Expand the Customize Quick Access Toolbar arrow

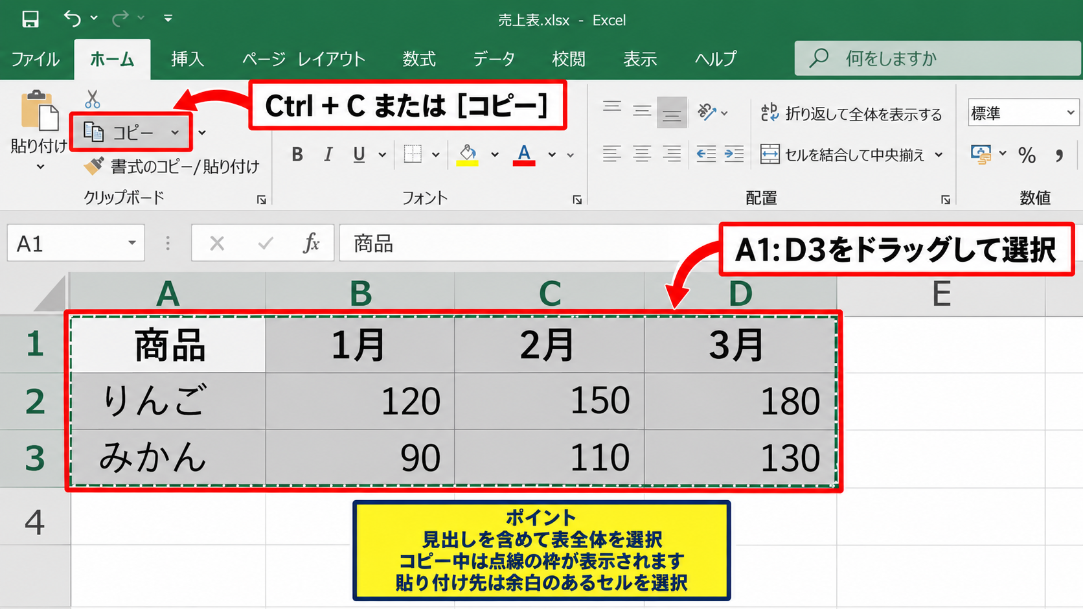[x=168, y=19]
